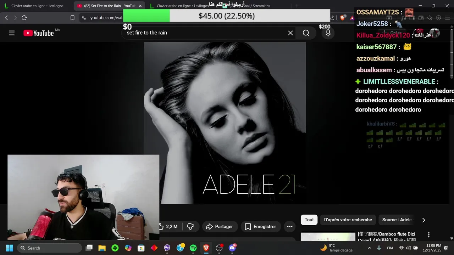Expand the hidden system tray icons
This screenshot has width=454, height=255.
pyautogui.click(x=370, y=248)
